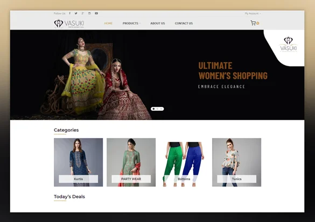Expand the Products menu
Screen dimensions: 315x222
131,23
